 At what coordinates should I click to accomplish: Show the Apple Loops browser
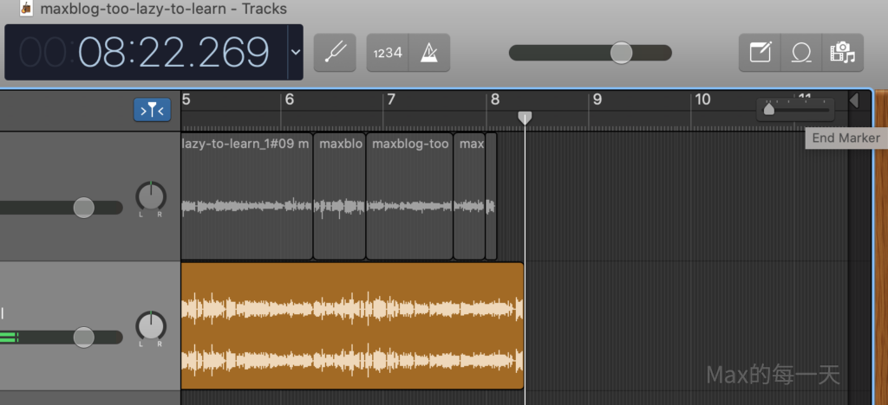pyautogui.click(x=800, y=53)
